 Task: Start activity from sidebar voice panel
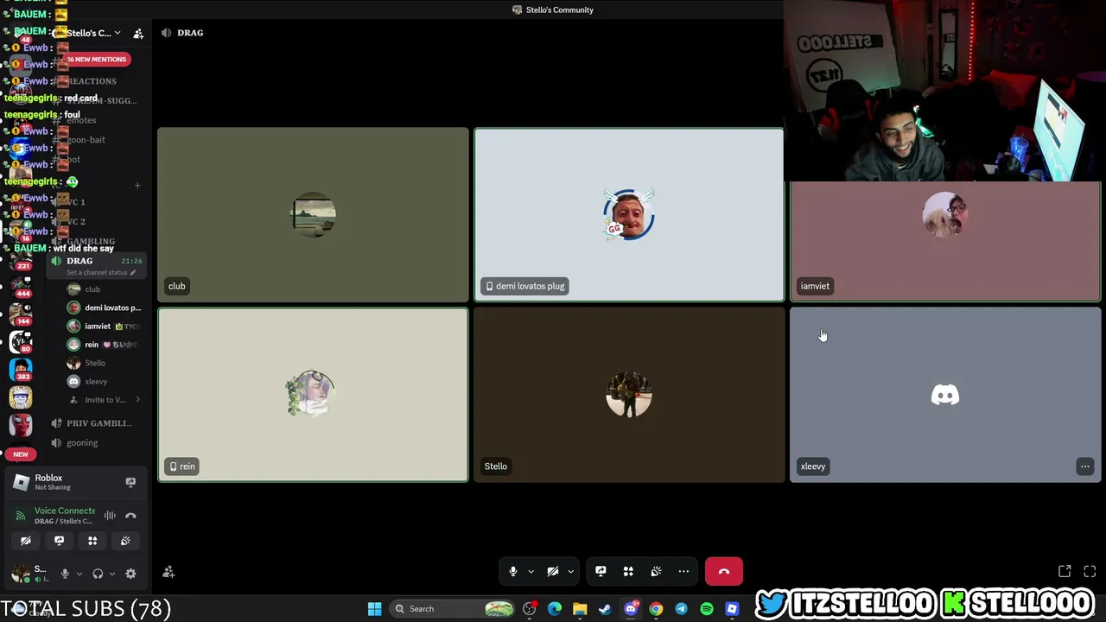pos(92,541)
